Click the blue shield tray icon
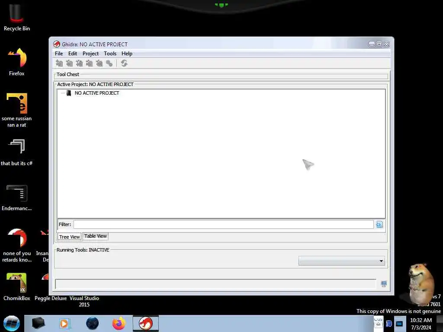 coord(389,324)
